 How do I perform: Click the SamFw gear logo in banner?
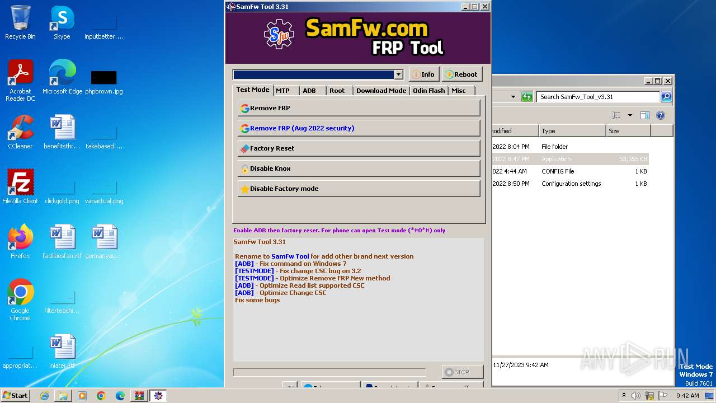(x=279, y=34)
